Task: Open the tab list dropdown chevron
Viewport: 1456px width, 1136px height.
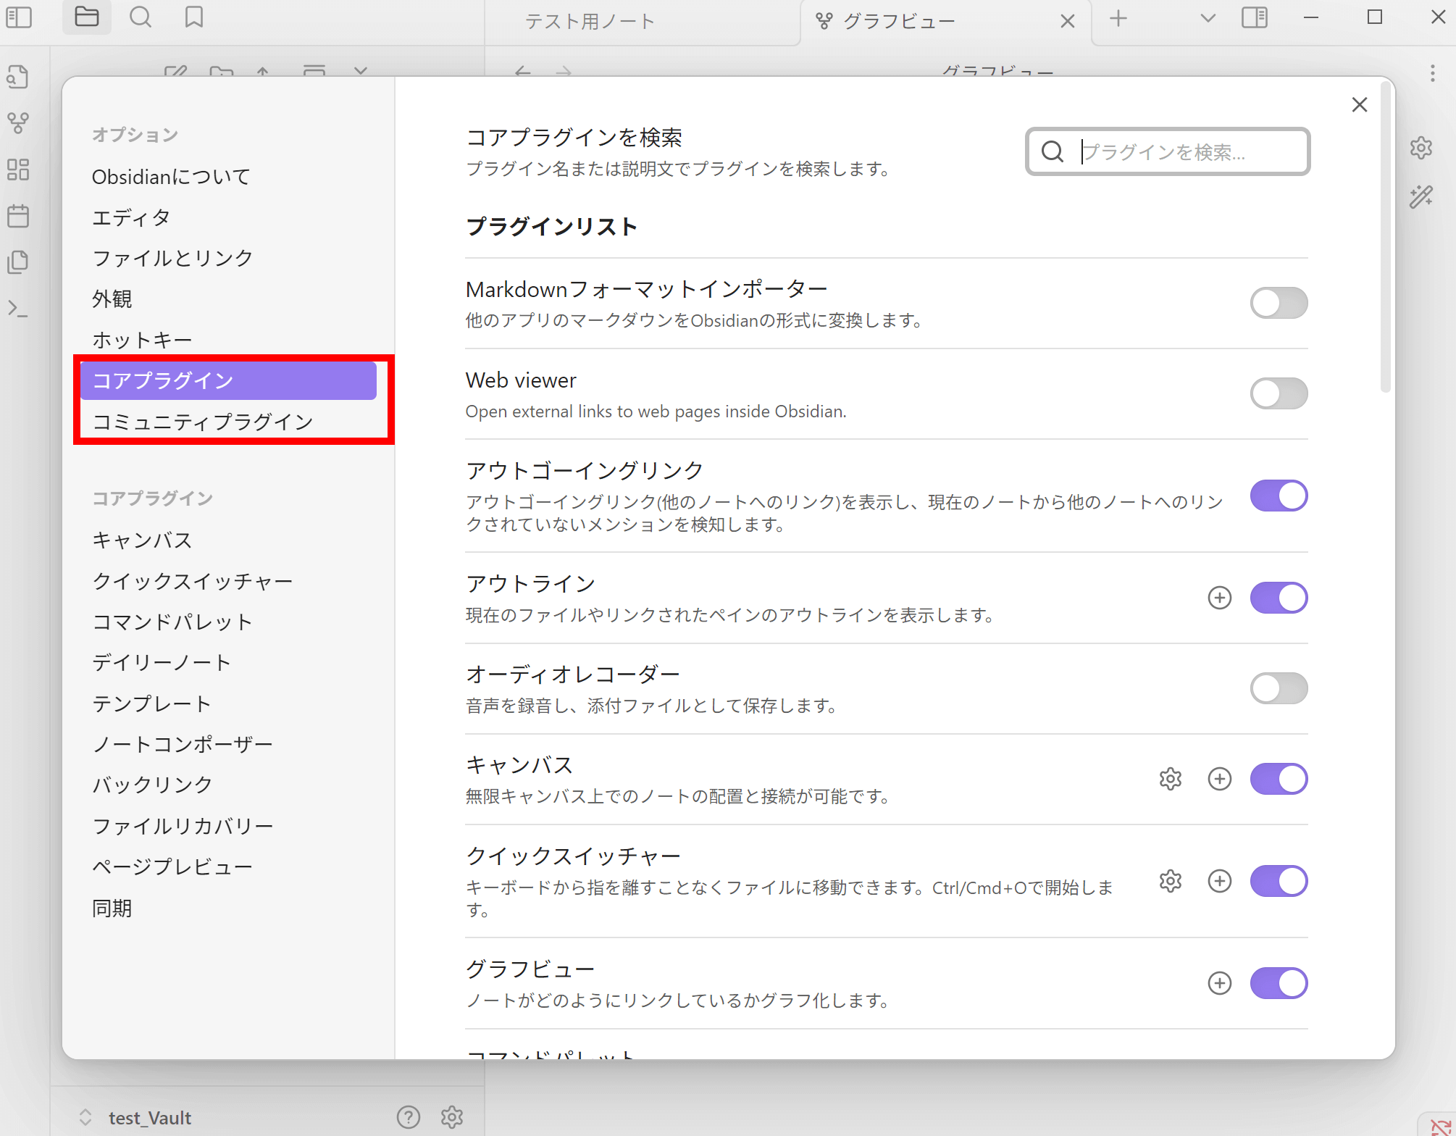Action: pyautogui.click(x=1208, y=18)
